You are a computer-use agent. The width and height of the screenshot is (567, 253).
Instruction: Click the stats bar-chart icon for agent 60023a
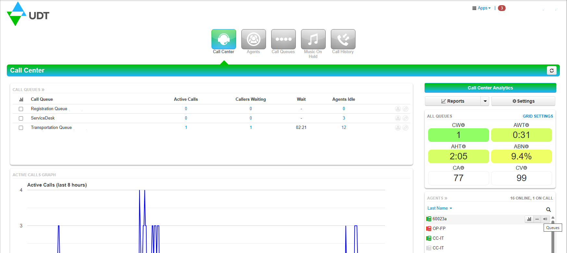click(529, 219)
